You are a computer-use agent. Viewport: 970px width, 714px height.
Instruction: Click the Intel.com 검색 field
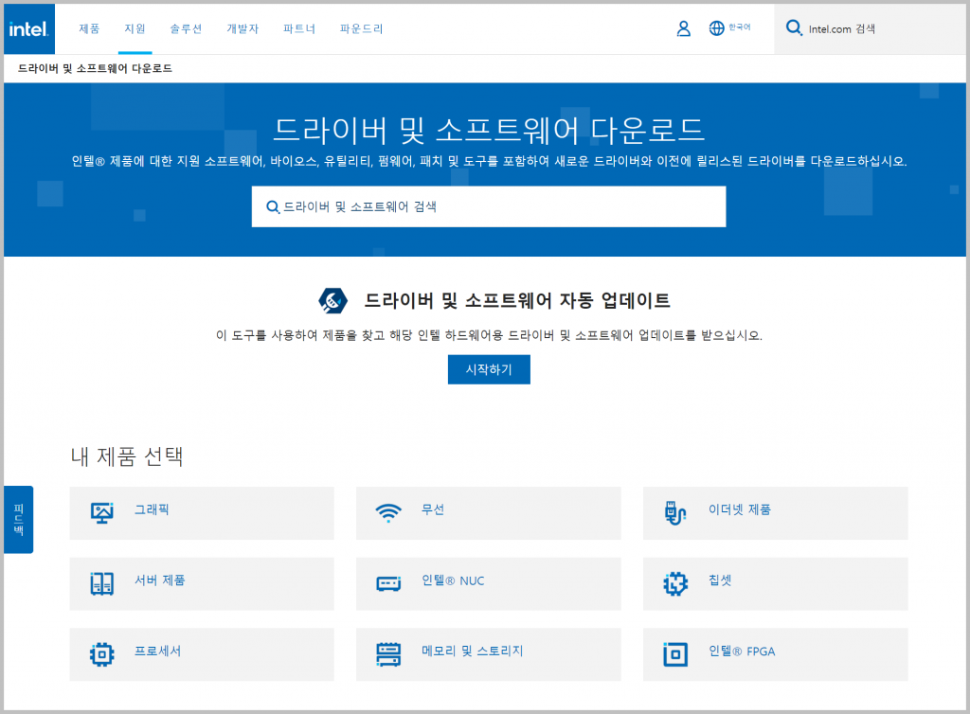tap(870, 29)
